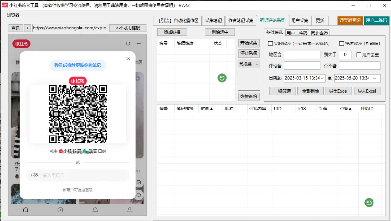Click the browser back '<' button
391x221 pixels.
(27, 28)
